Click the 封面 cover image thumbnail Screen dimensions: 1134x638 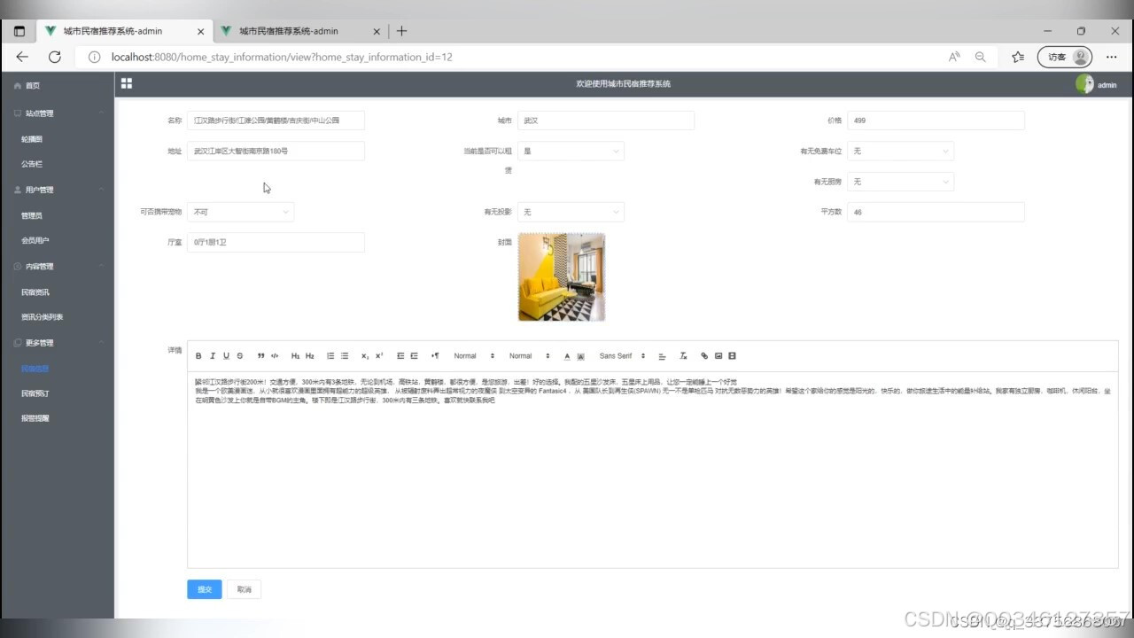[561, 276]
